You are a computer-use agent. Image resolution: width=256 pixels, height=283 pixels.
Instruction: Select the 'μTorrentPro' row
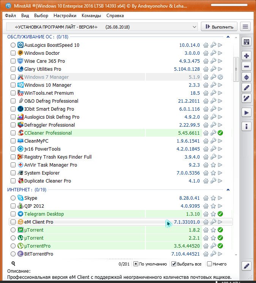coord(121,246)
